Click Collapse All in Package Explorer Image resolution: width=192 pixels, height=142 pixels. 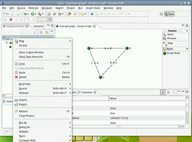click(x=41, y=32)
